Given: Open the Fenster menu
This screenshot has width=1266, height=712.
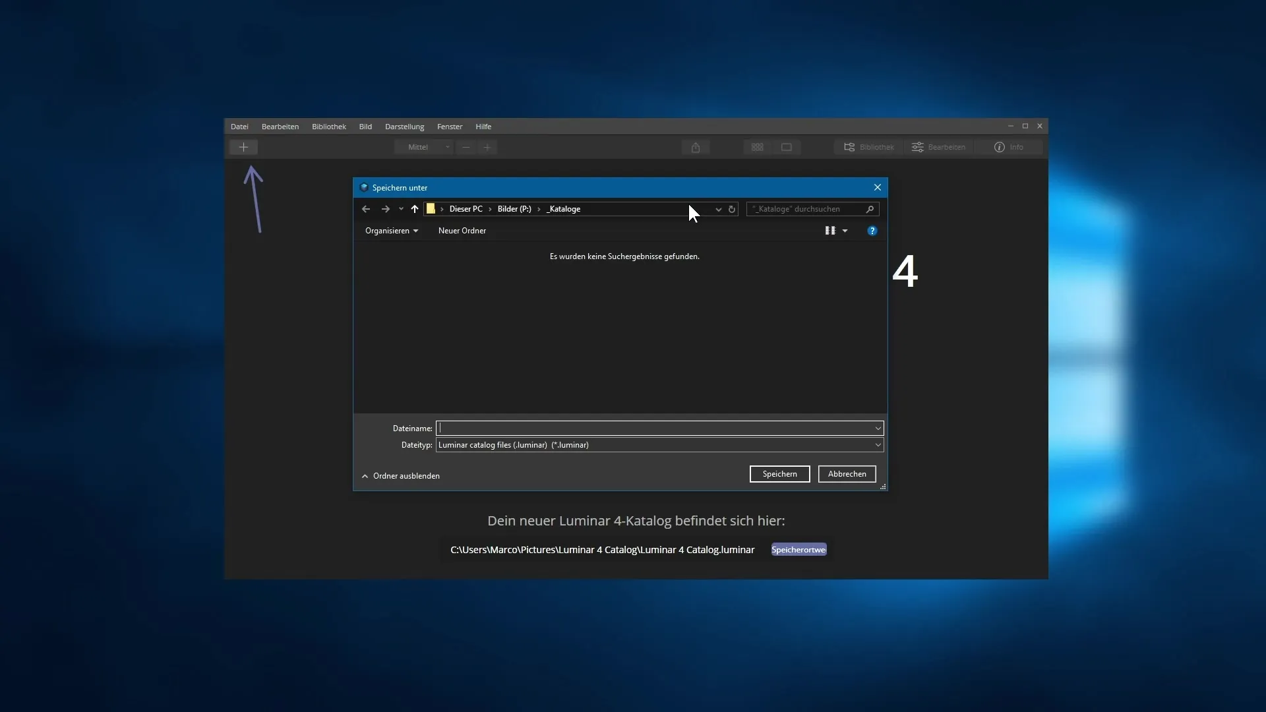Looking at the screenshot, I should (450, 127).
